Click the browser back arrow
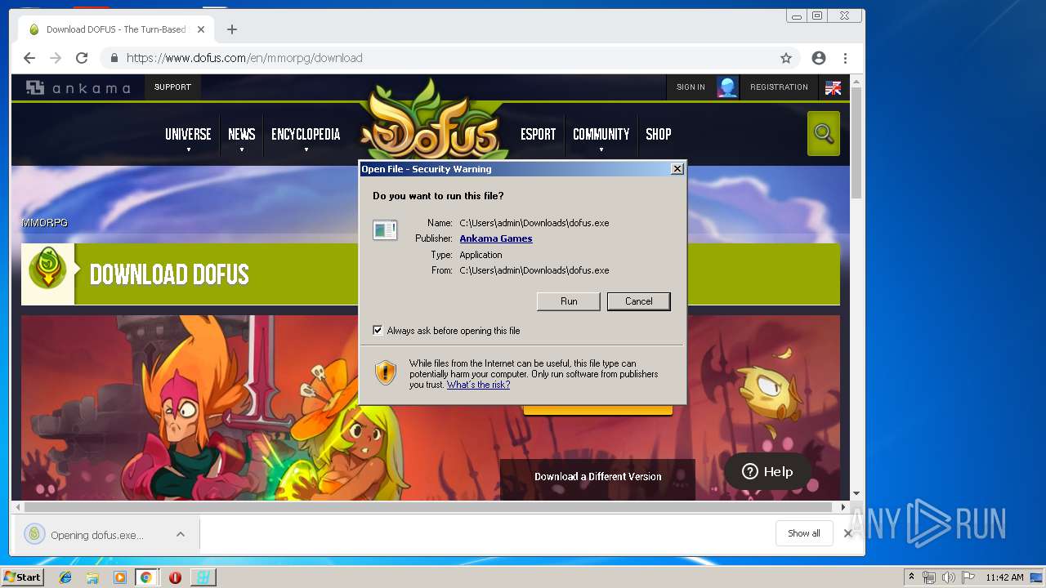This screenshot has height=588, width=1046. pyautogui.click(x=29, y=58)
